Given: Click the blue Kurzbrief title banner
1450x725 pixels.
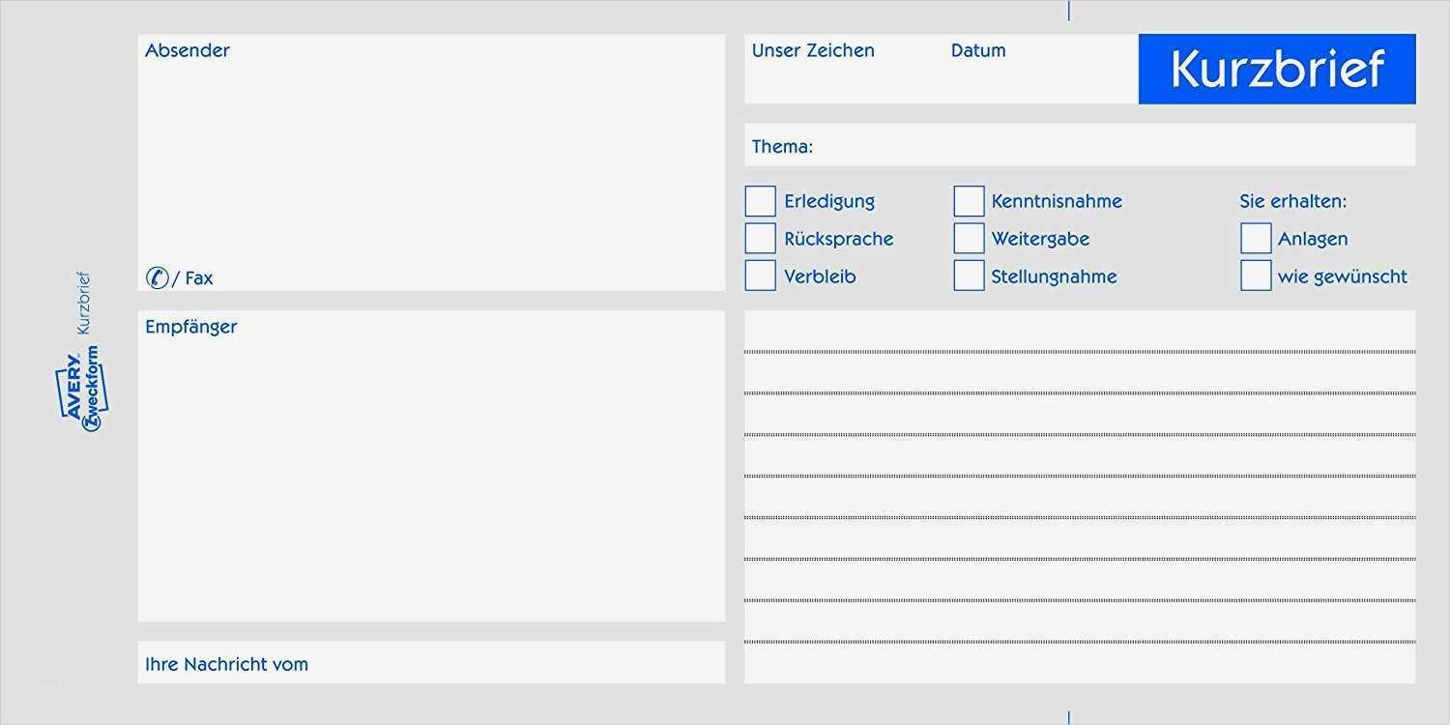Looking at the screenshot, I should [1277, 69].
